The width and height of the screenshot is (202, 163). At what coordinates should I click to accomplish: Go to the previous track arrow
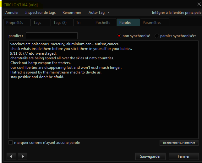[x=11, y=156]
